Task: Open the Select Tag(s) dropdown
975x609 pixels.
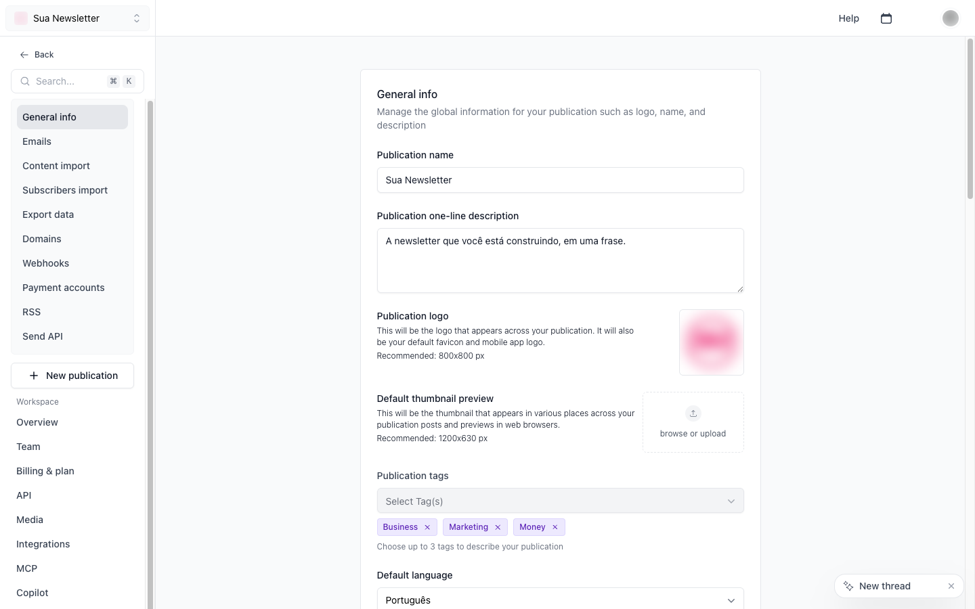Action: [561, 501]
